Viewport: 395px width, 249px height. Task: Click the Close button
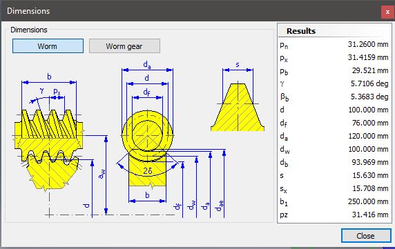point(366,236)
